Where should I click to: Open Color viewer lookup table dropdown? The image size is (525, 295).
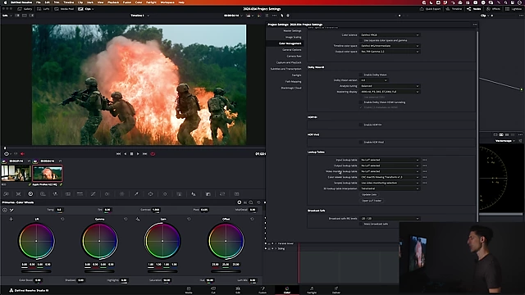[390, 177]
